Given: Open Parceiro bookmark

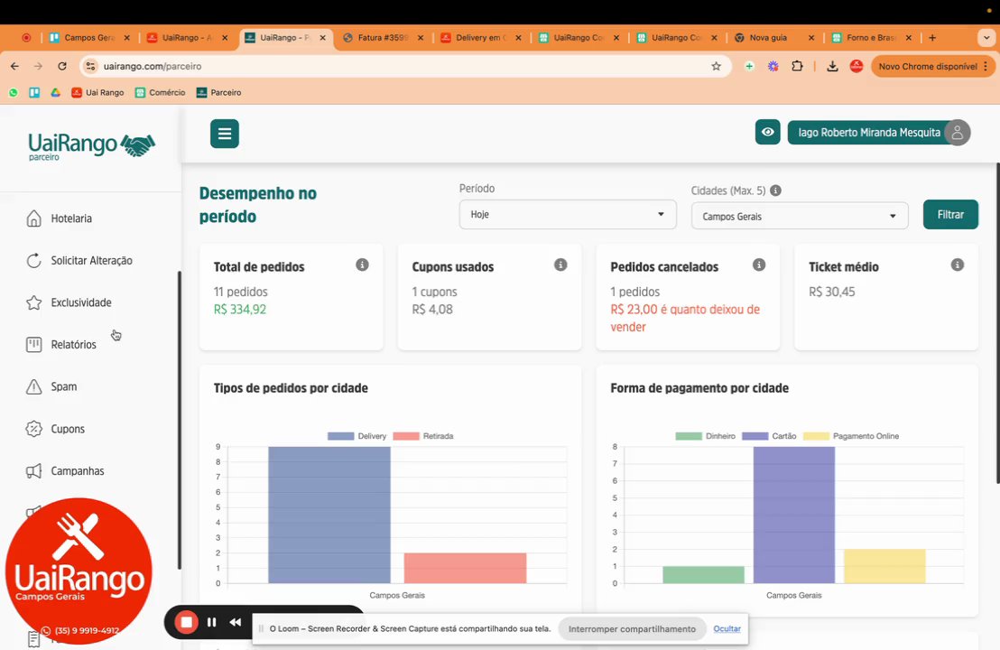Looking at the screenshot, I should 218,92.
